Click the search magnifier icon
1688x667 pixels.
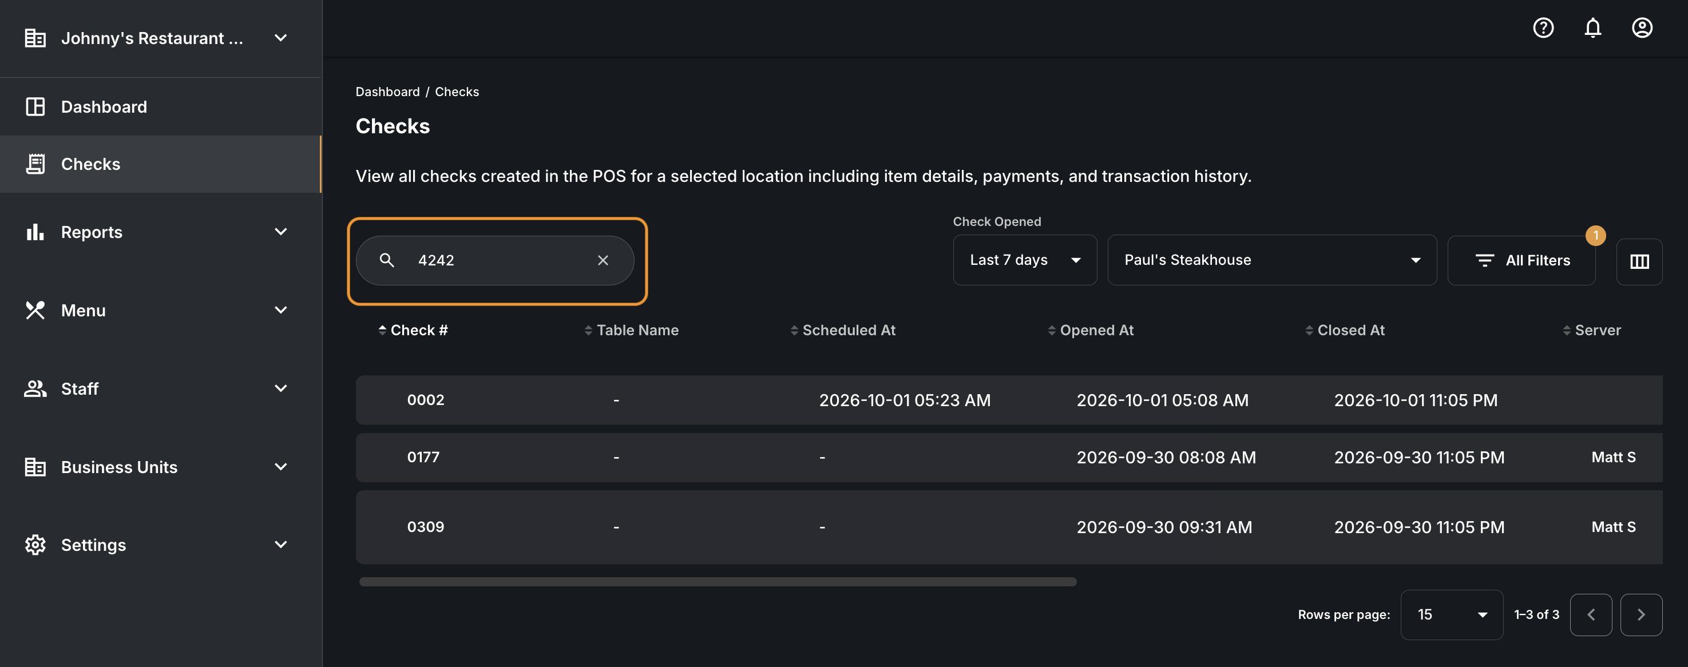tap(387, 260)
